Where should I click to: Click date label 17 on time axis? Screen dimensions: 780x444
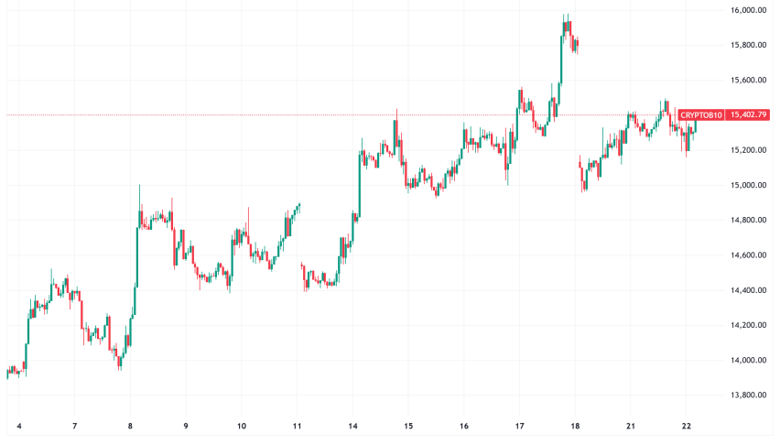pyautogui.click(x=519, y=427)
